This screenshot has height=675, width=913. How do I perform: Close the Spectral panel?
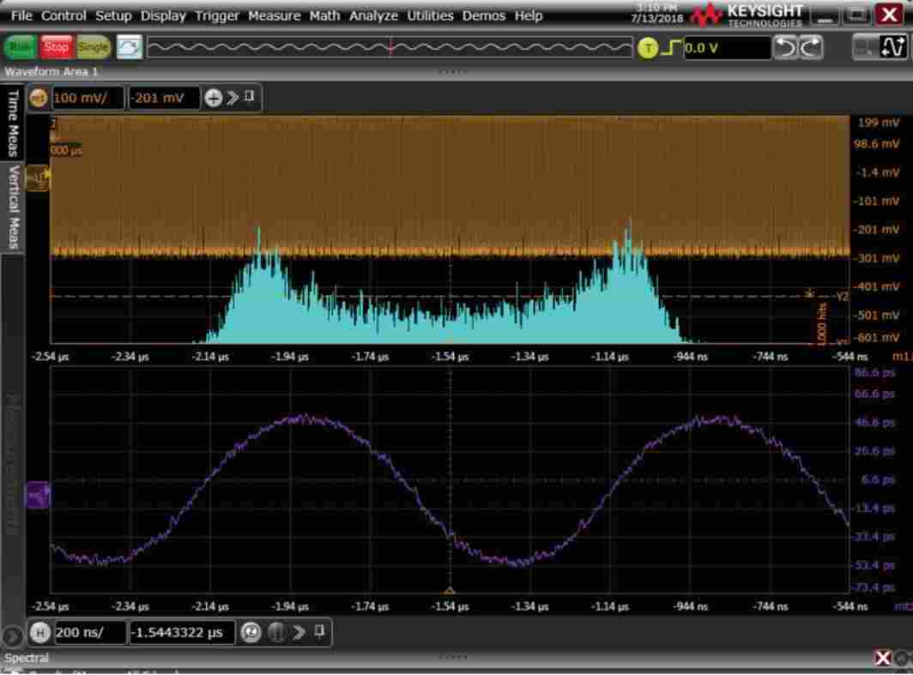[x=882, y=658]
